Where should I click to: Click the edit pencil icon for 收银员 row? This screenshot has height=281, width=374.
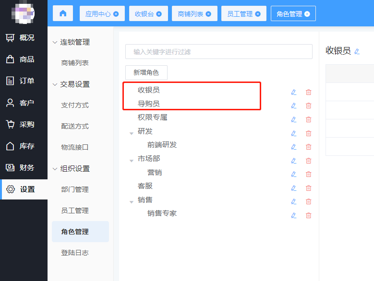294,92
